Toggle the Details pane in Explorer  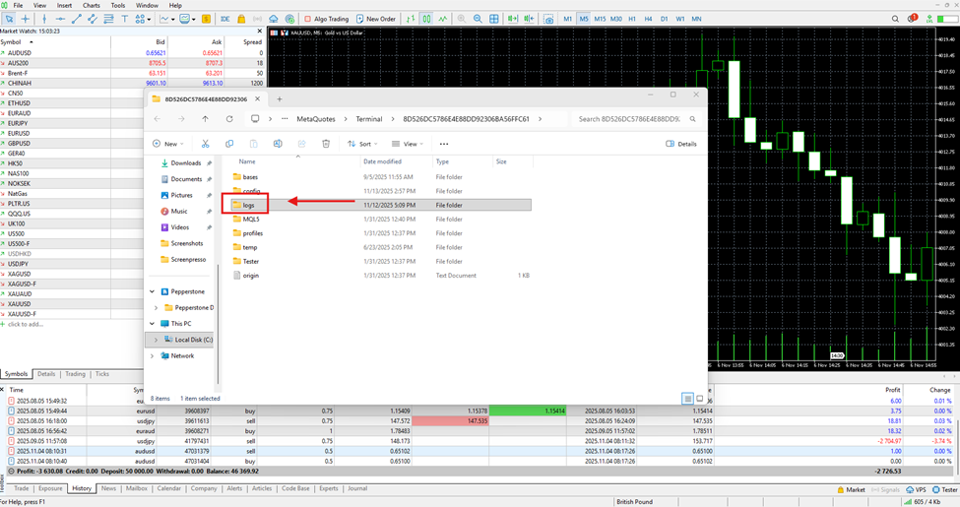pyautogui.click(x=680, y=144)
